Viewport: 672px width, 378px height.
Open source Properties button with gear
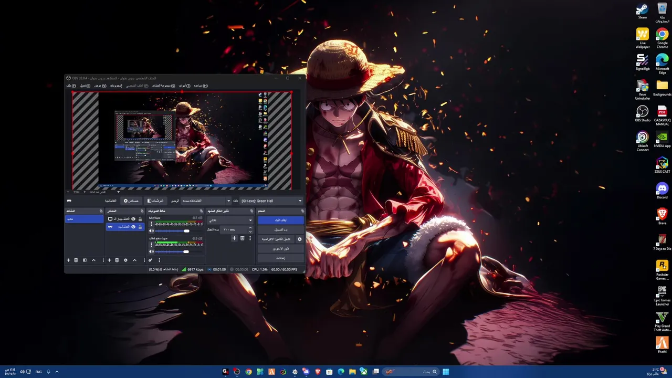click(x=131, y=201)
